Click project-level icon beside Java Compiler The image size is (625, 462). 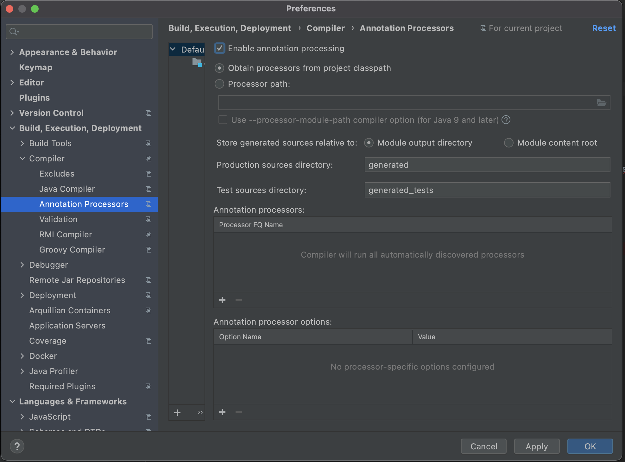pos(148,189)
